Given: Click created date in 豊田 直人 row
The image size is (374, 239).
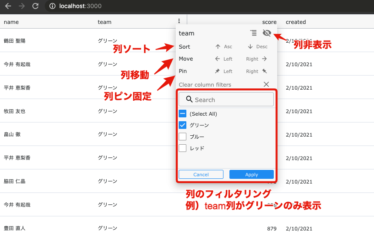Looking at the screenshot, I should (299, 229).
